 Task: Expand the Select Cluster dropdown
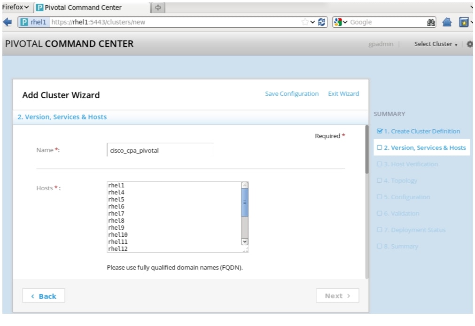(x=436, y=44)
